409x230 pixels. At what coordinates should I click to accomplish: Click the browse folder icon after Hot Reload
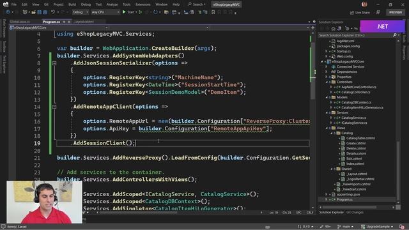pos(166,12)
